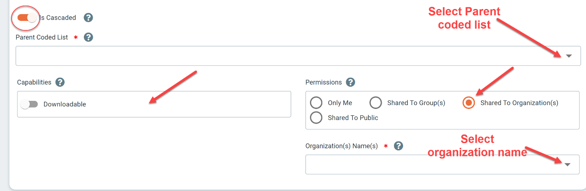Select Shared To Organization(s) radio button
Image resolution: width=586 pixels, height=191 pixels.
[x=469, y=103]
